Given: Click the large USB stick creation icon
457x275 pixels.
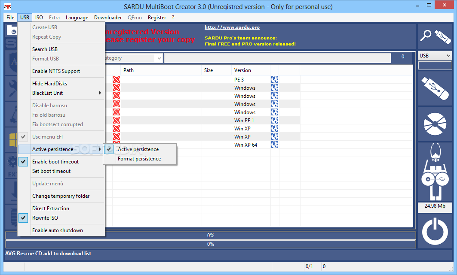Looking at the screenshot, I should click(x=435, y=88).
